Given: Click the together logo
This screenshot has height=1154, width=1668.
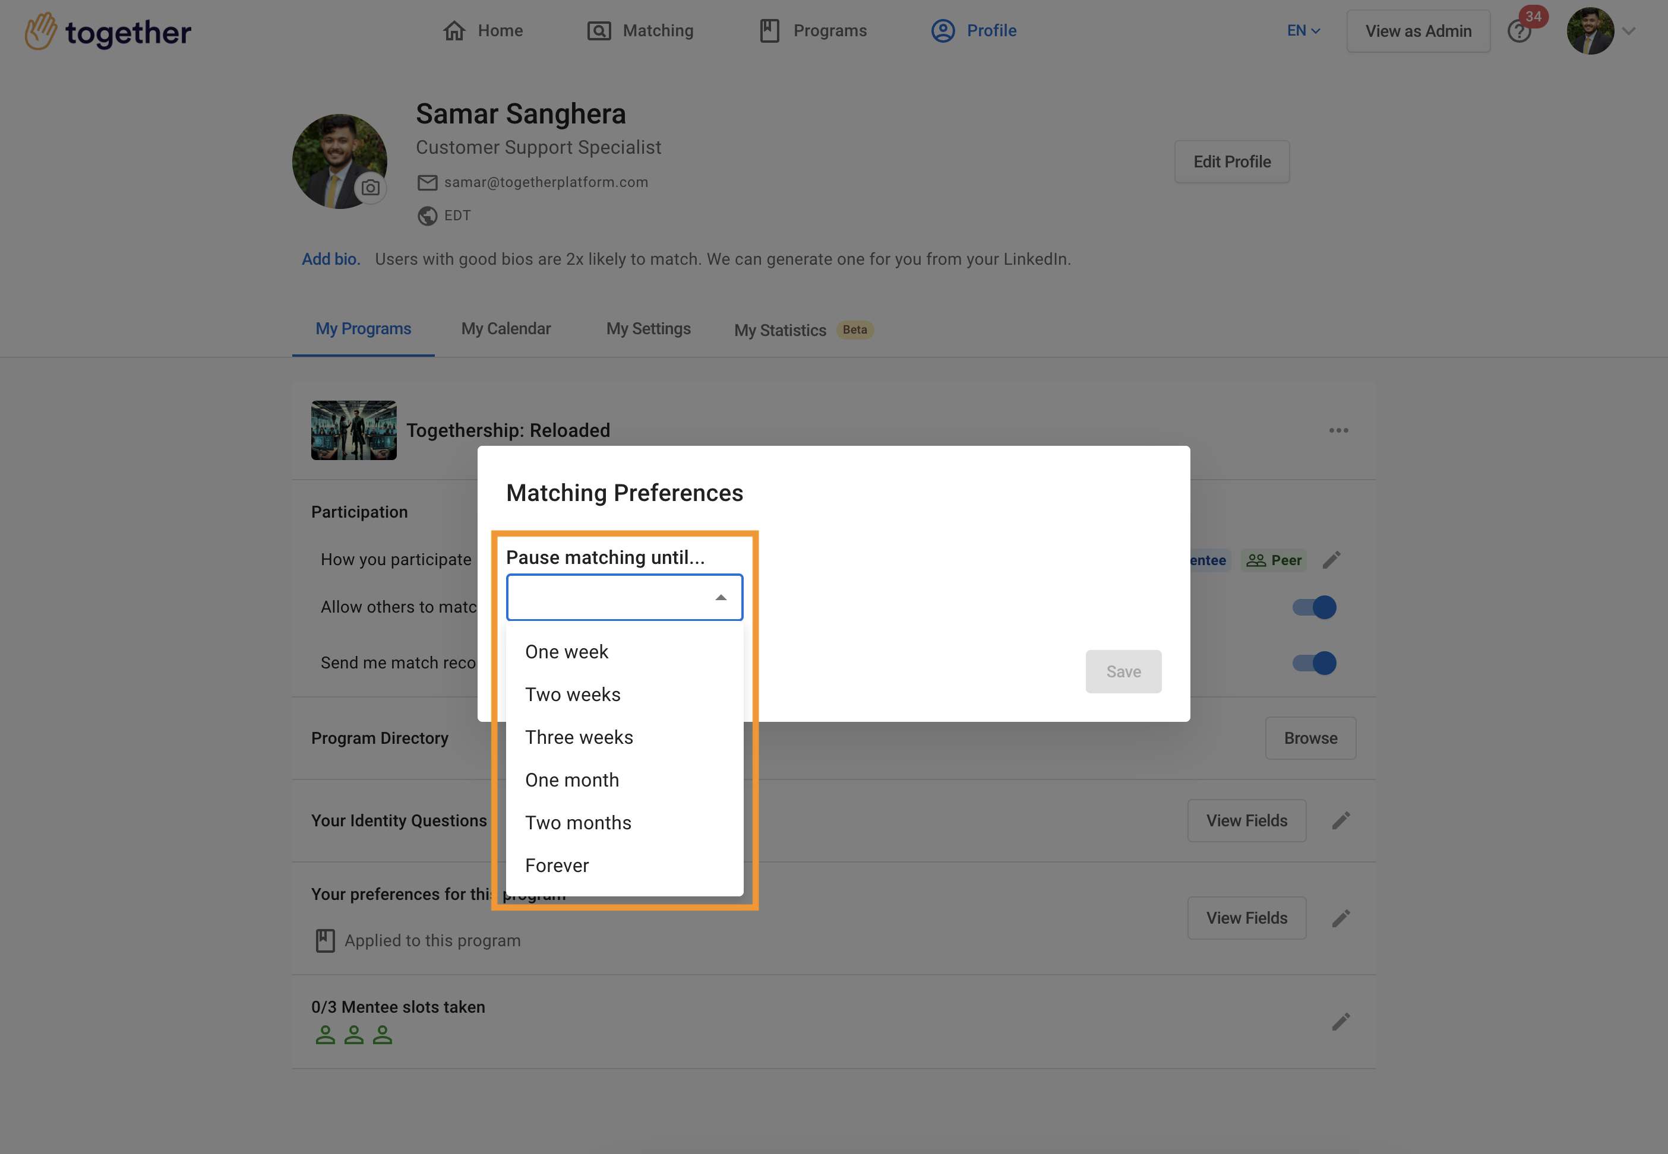Looking at the screenshot, I should coord(109,32).
